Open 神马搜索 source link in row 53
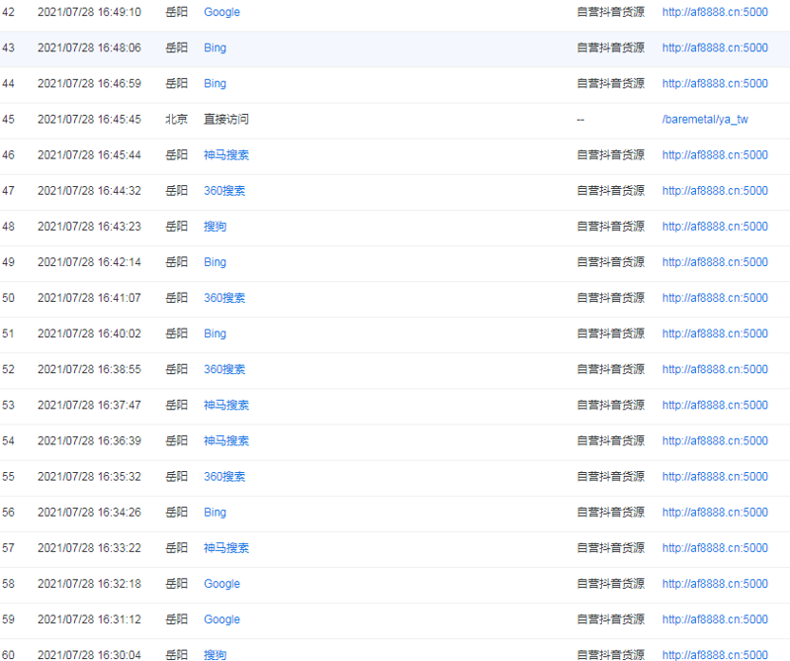This screenshot has height=661, width=790. pyautogui.click(x=226, y=406)
